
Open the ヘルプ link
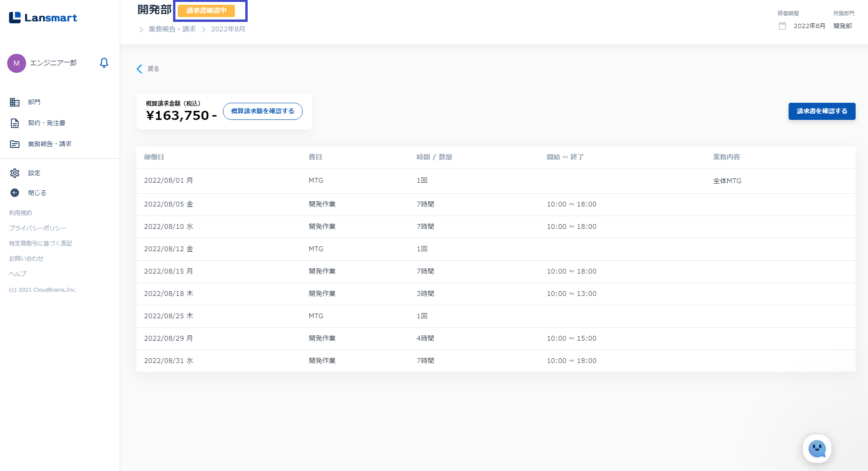pyautogui.click(x=18, y=274)
